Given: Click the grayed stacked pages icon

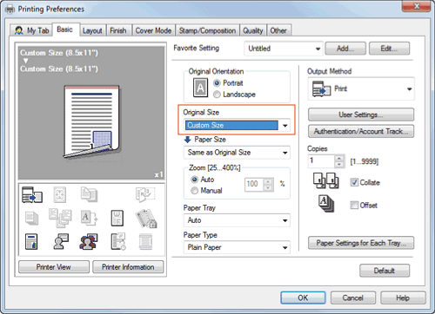Looking at the screenshot, I should (x=31, y=219).
